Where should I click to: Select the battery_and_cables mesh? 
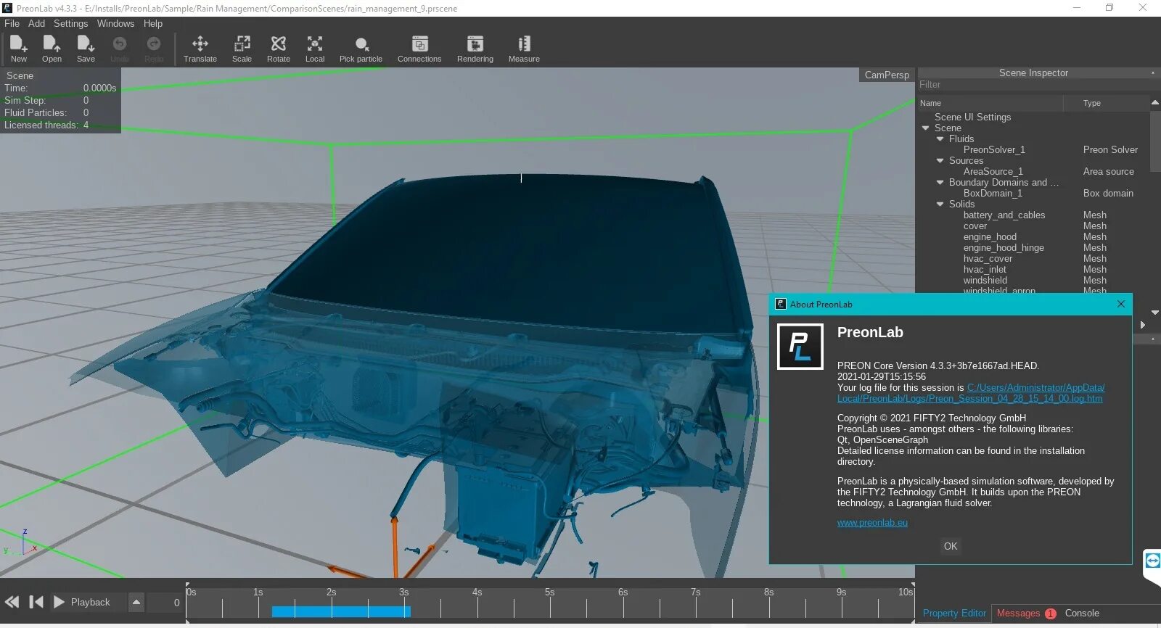tap(1004, 215)
